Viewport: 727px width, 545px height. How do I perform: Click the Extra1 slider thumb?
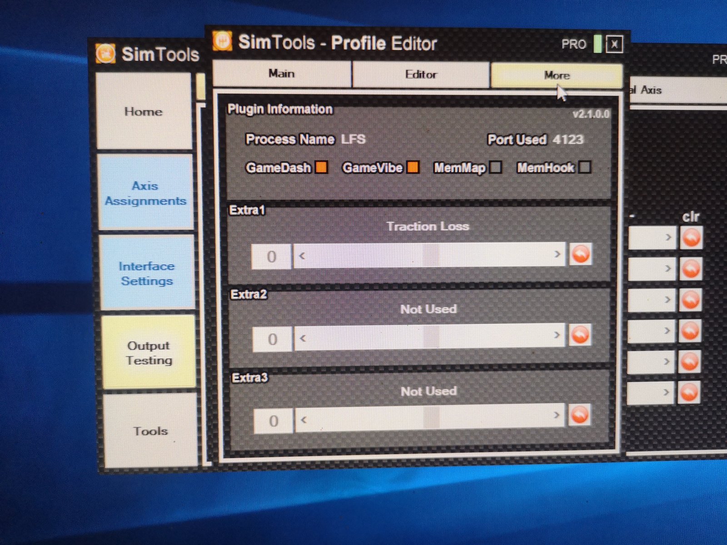tap(432, 255)
